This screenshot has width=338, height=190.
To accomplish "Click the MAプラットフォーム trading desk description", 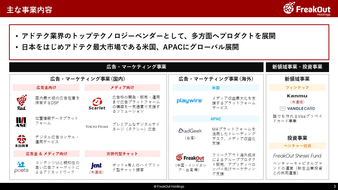I will point(234,136).
